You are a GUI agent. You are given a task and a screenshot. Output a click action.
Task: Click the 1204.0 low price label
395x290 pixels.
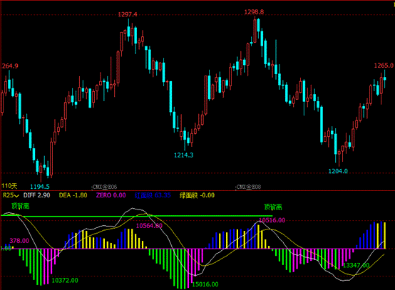(x=338, y=171)
